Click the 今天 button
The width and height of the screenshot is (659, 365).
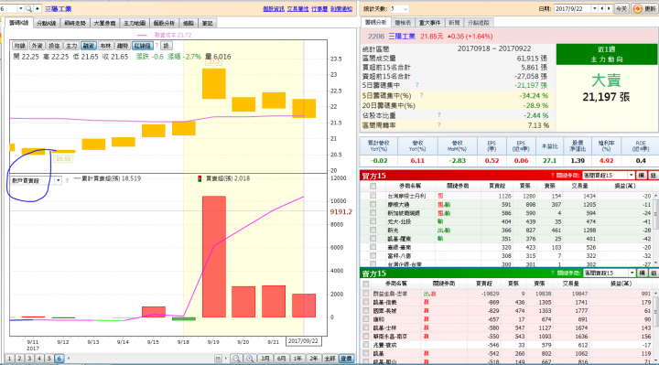[621, 9]
